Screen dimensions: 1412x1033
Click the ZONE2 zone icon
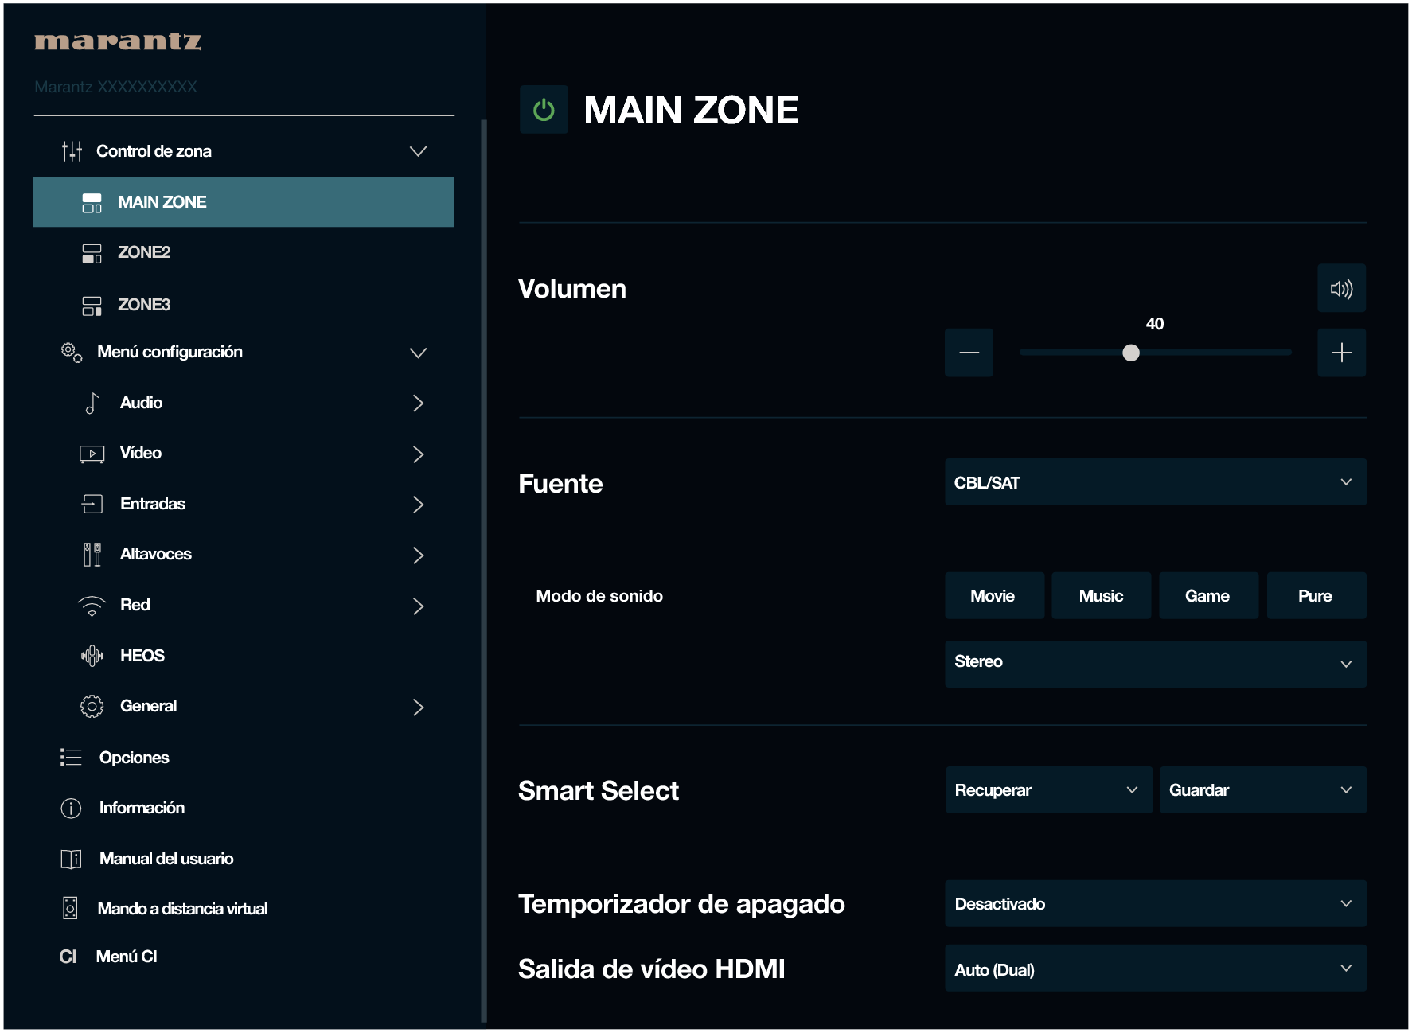coord(92,253)
